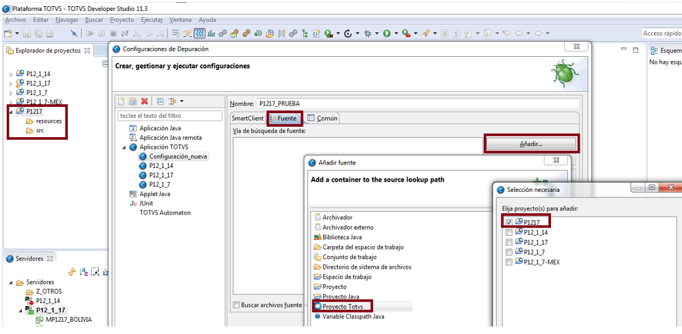The width and height of the screenshot is (682, 334).
Task: Enable Buscar archivos fuente checkbox
Action: 236,305
